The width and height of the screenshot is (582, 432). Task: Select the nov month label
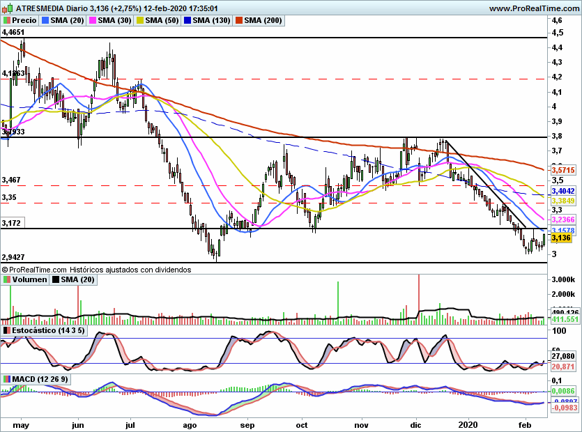click(361, 425)
